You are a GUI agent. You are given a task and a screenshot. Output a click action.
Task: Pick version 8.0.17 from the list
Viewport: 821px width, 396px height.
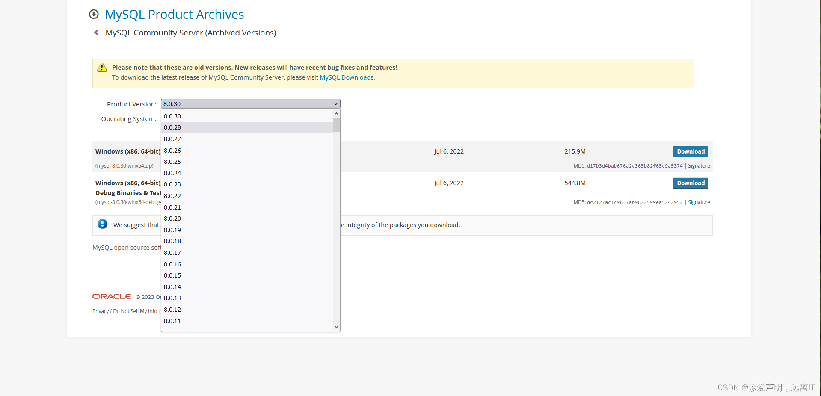pos(247,253)
